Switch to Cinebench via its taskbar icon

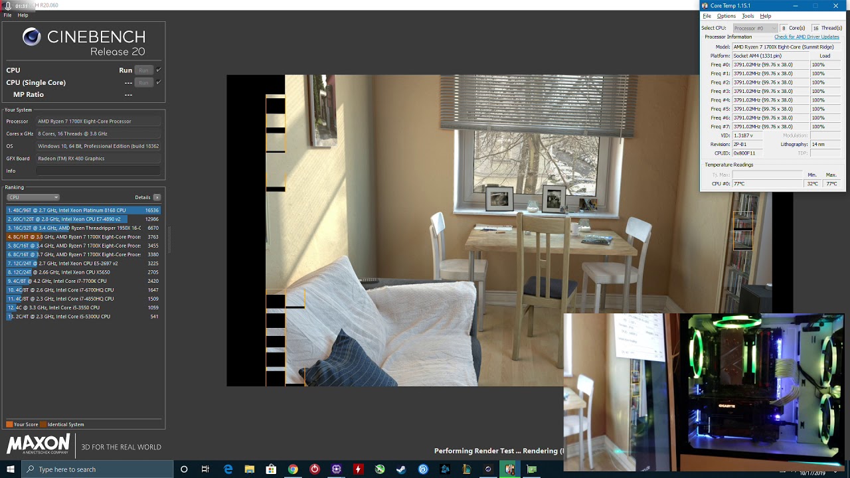coord(488,469)
